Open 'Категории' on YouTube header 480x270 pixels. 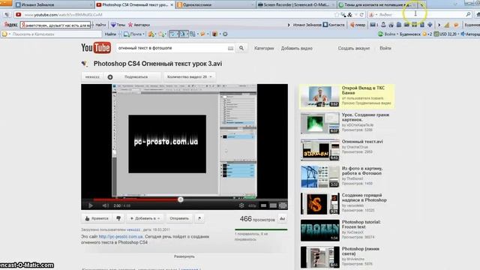264,48
